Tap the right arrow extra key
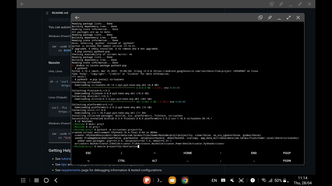 (254, 161)
